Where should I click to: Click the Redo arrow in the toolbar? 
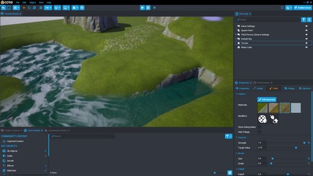(9, 8)
